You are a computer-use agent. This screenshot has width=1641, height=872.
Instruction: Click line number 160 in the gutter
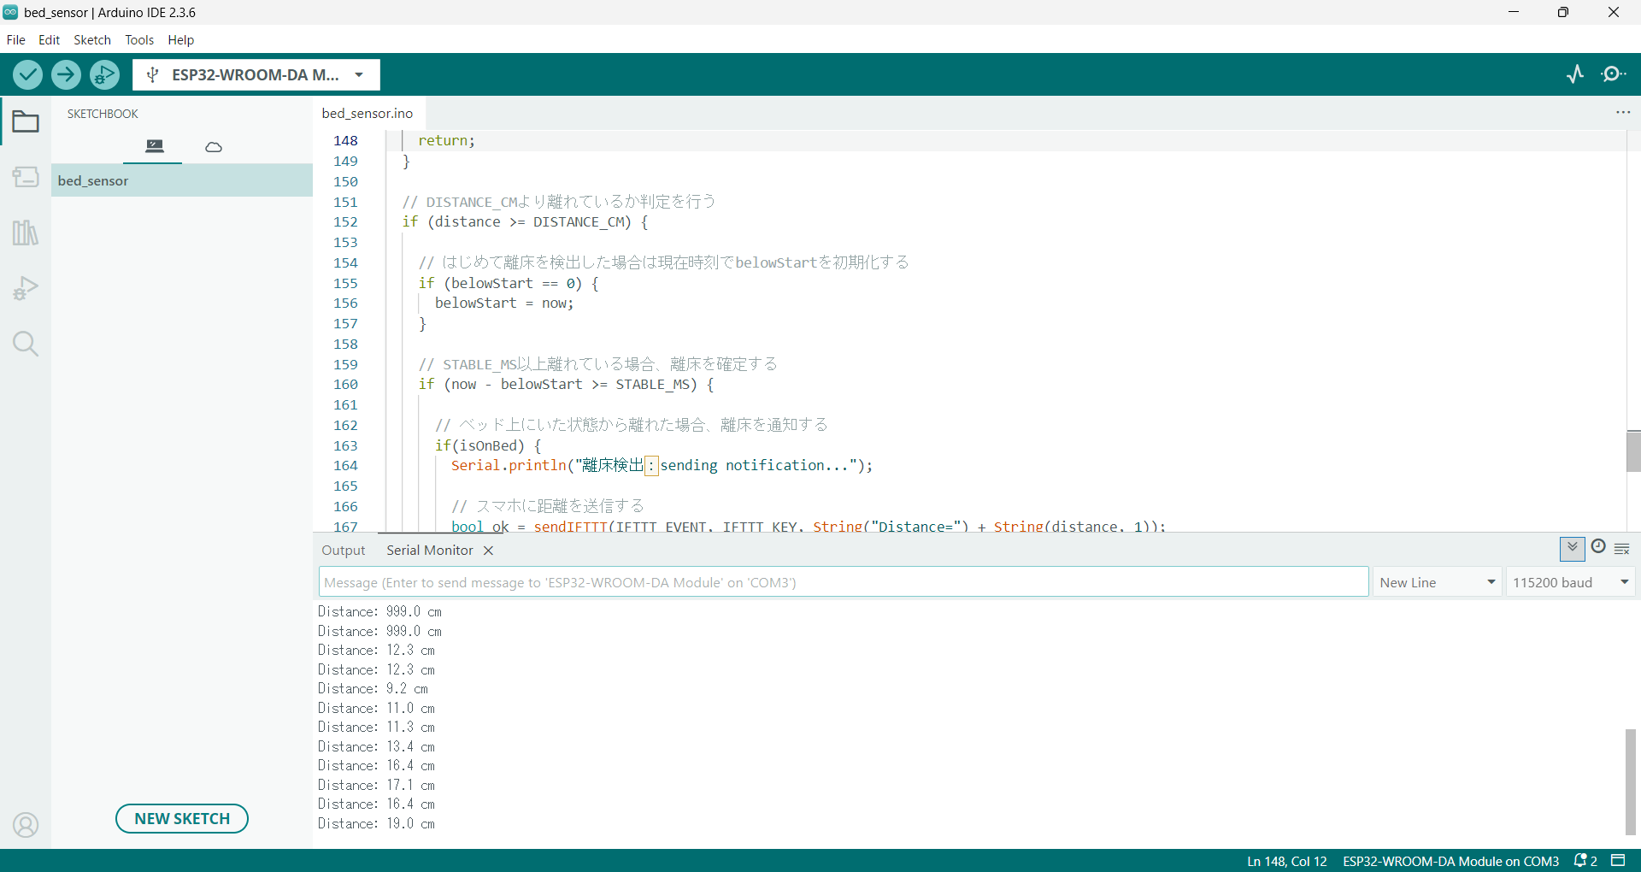coord(345,385)
